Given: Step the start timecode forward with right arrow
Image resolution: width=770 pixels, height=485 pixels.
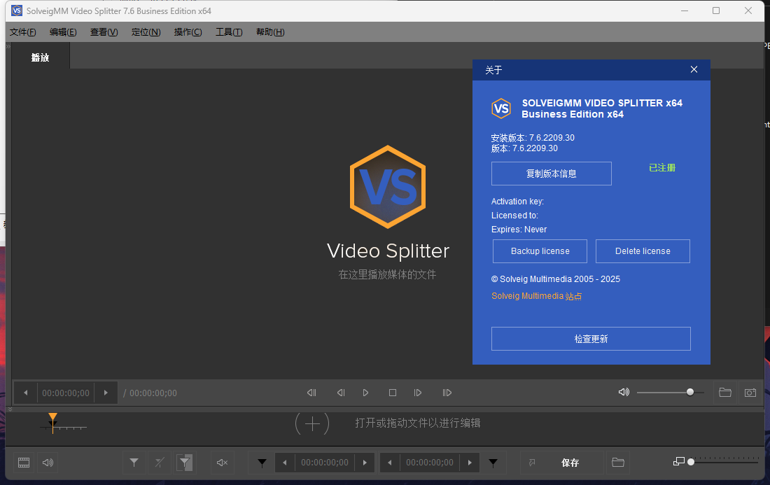Looking at the screenshot, I should (x=365, y=463).
